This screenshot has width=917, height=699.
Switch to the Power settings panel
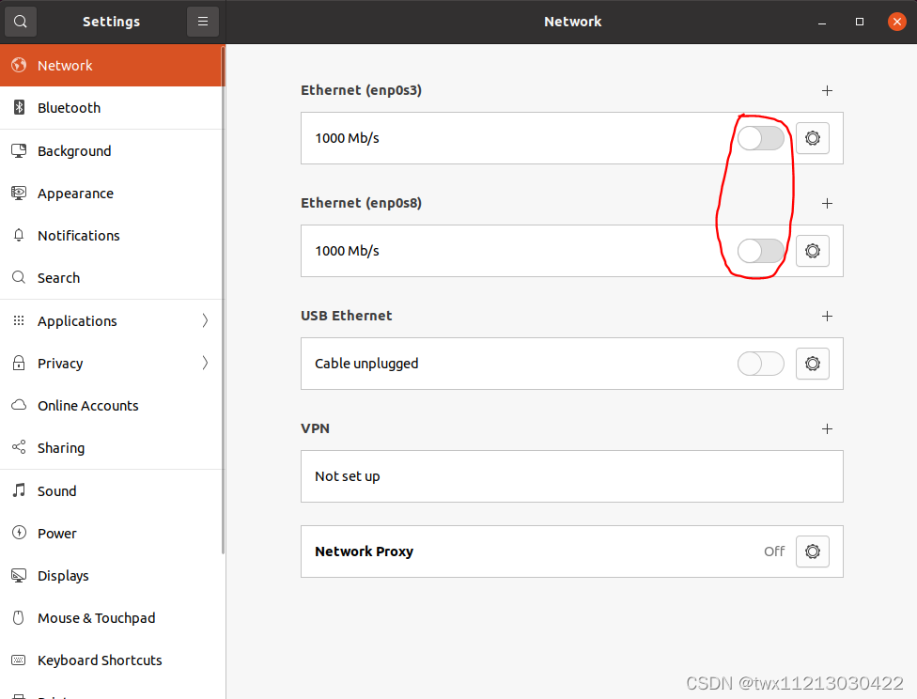(x=56, y=533)
